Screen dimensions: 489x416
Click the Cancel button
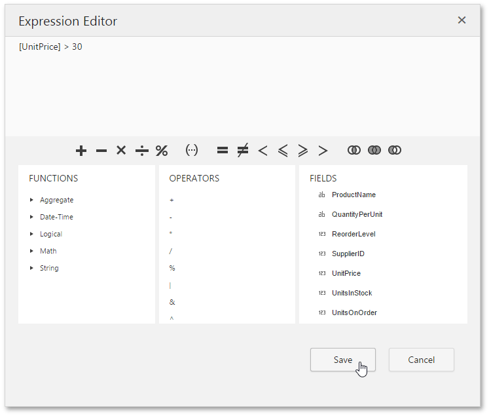[421, 360]
